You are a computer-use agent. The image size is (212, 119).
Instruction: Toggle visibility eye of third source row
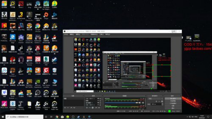tap(98, 103)
